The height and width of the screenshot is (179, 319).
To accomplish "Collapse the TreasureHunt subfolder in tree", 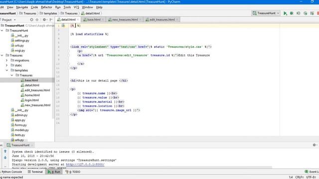I will coord(2,30).
